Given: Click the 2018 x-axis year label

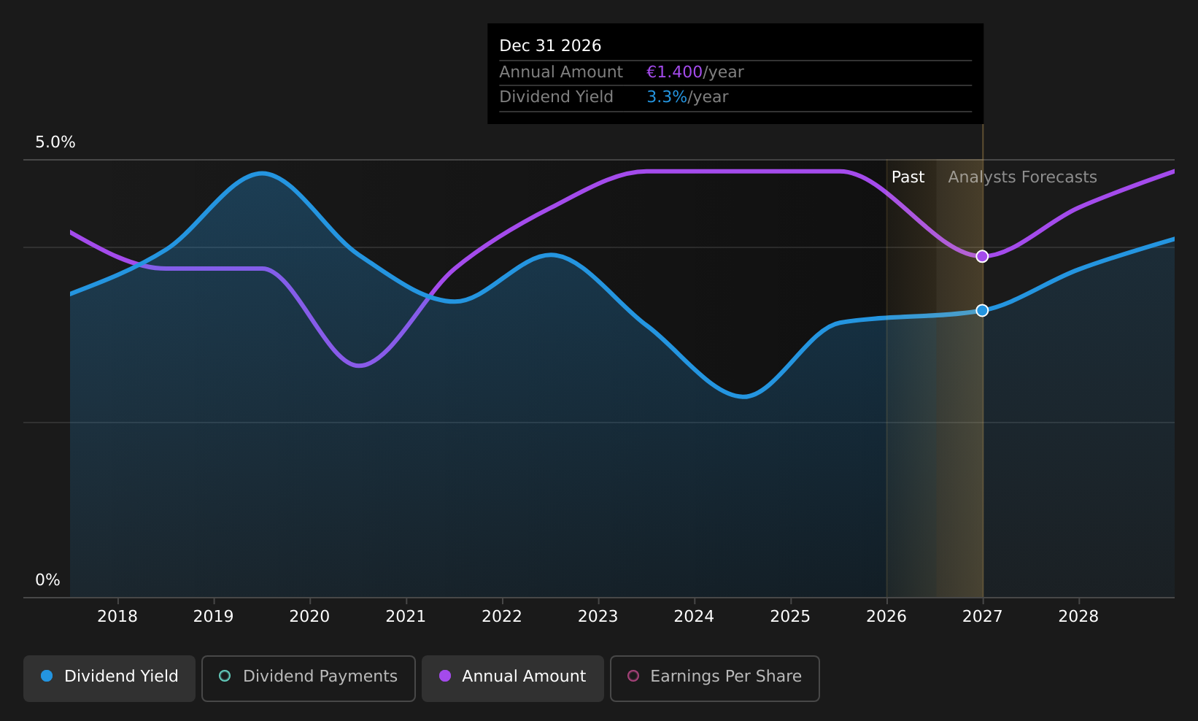Looking at the screenshot, I should click(117, 617).
